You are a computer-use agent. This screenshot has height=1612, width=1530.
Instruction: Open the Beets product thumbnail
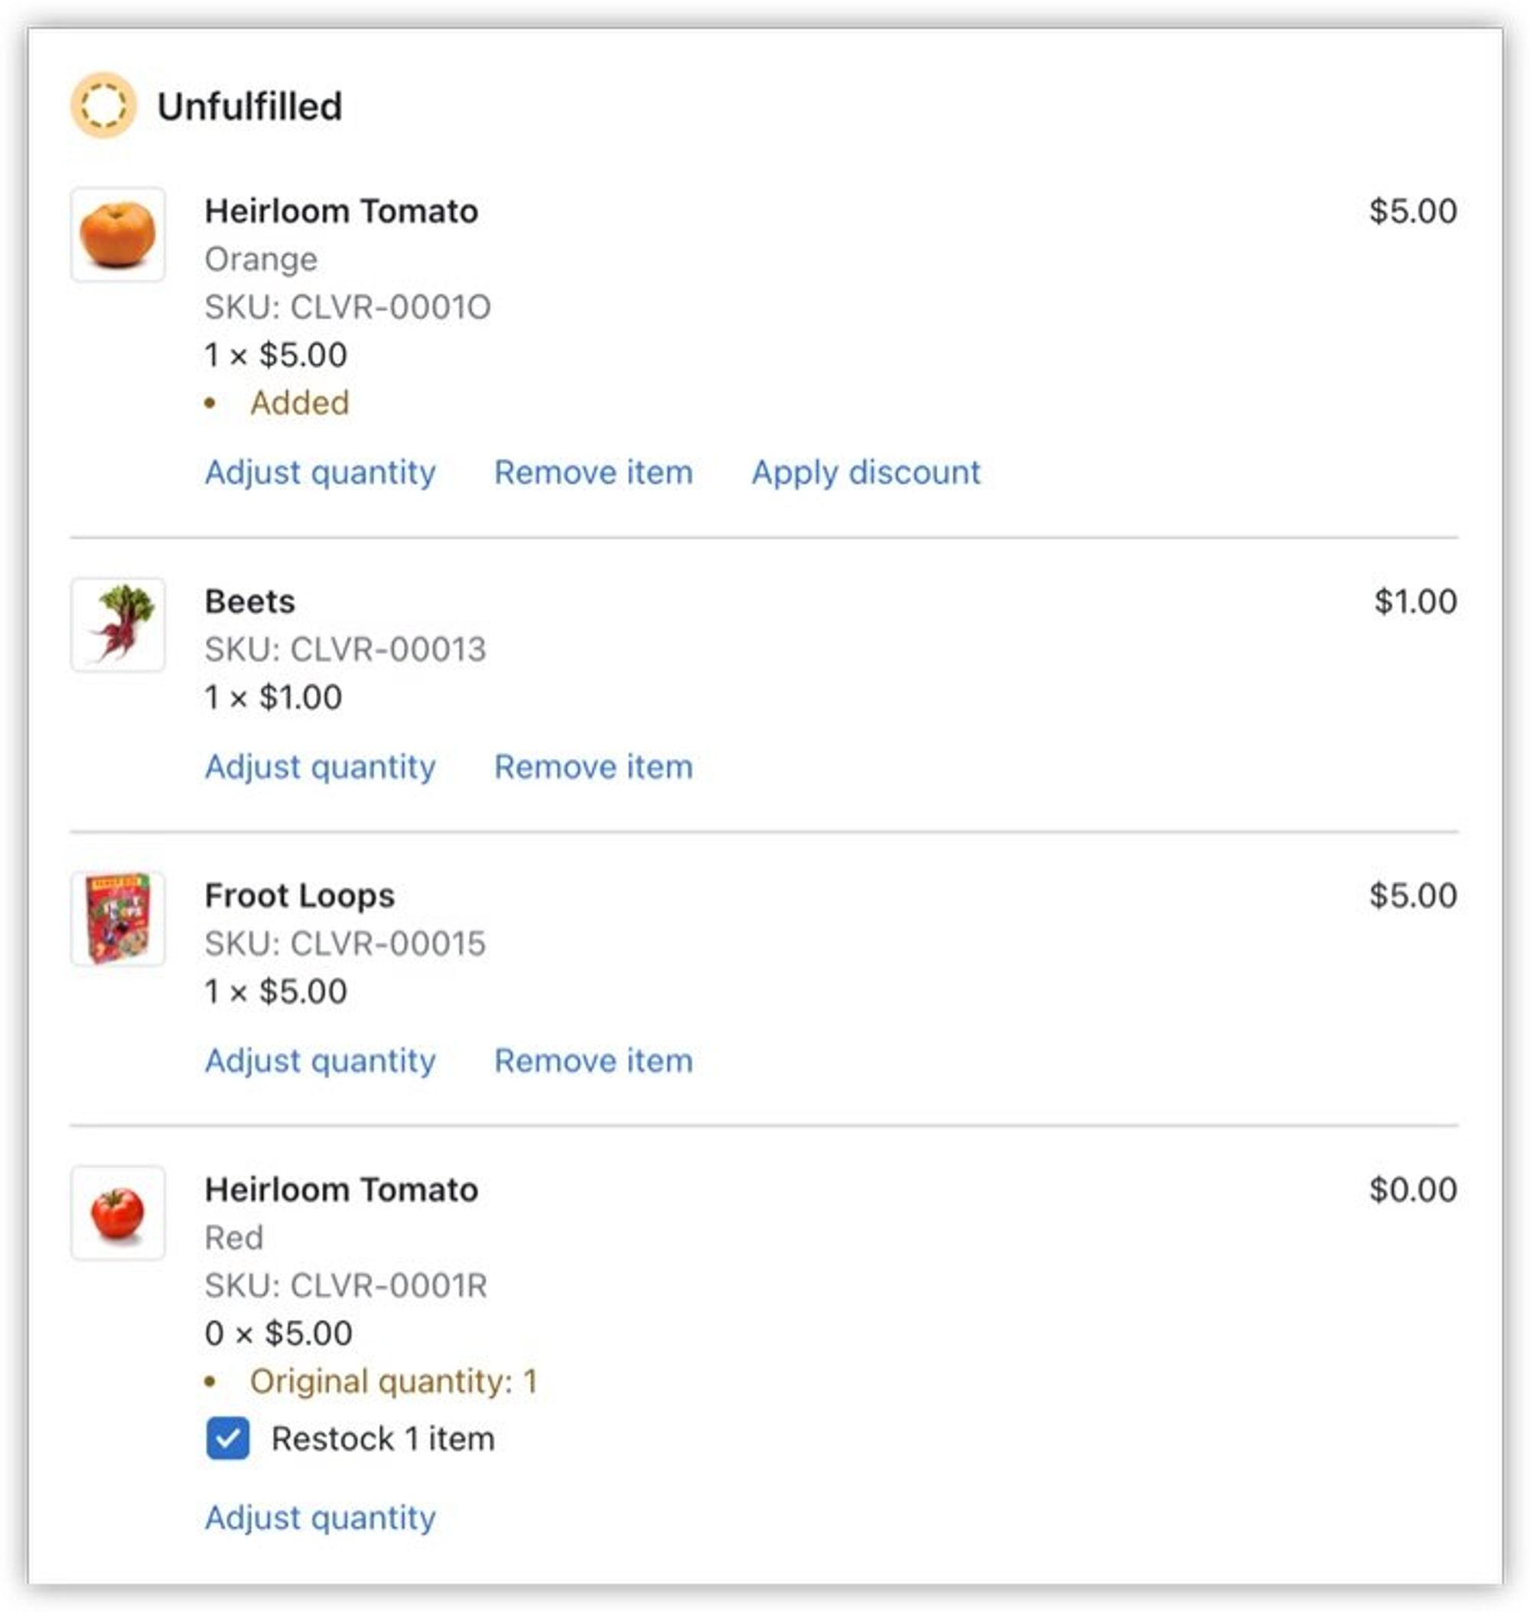(x=119, y=625)
